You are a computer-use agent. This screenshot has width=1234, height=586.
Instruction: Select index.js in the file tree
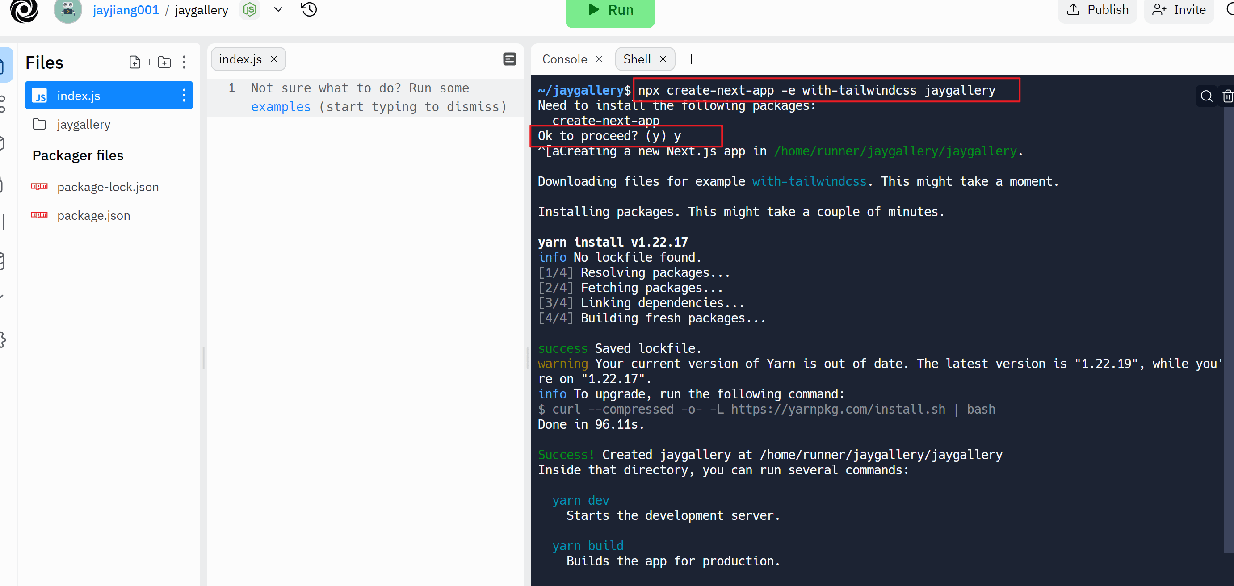[x=109, y=95]
